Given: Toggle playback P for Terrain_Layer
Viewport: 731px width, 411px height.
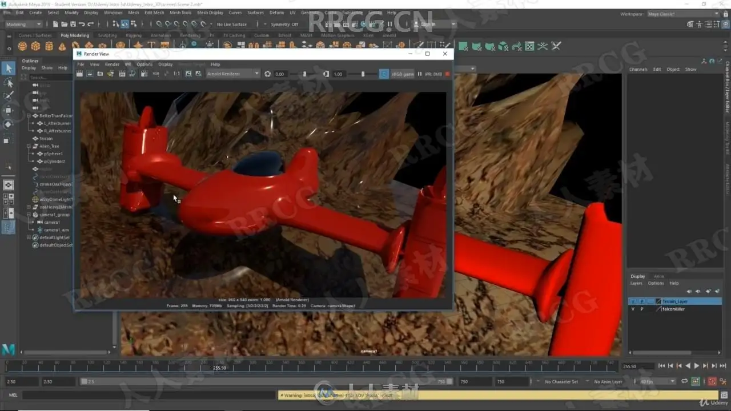Looking at the screenshot, I should 642,301.
